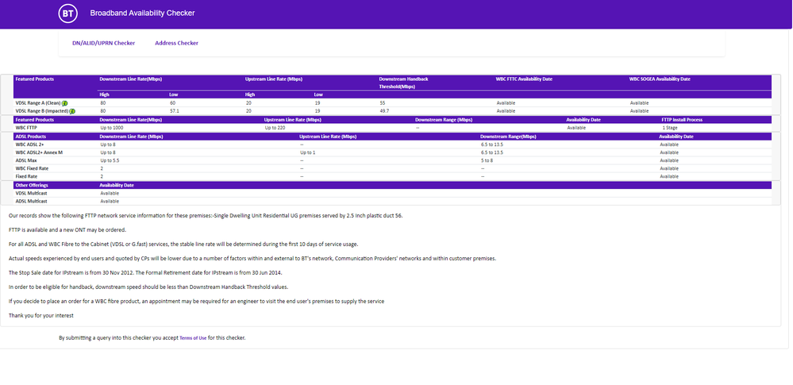Screen dimensions: 793x385
Task: Click the Broadband Availability Checker title
Action: coord(142,13)
